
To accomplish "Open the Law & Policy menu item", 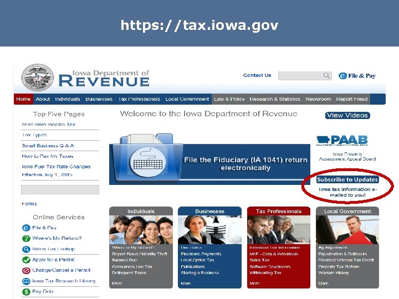I will (x=229, y=99).
